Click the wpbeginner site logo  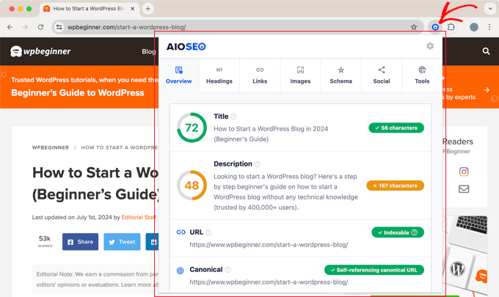coord(40,51)
